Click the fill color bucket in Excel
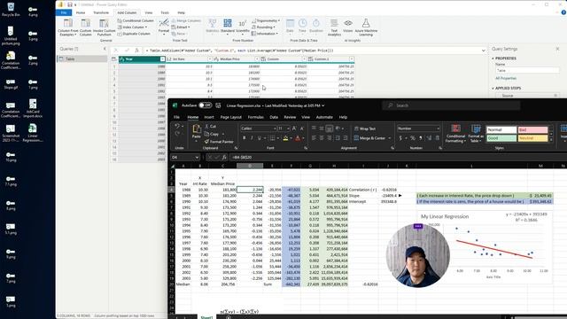The image size is (567, 319). (x=285, y=138)
